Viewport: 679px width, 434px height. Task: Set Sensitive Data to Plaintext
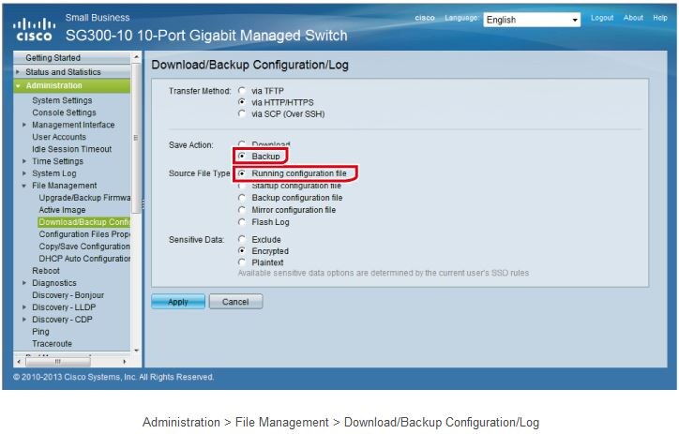coord(242,263)
